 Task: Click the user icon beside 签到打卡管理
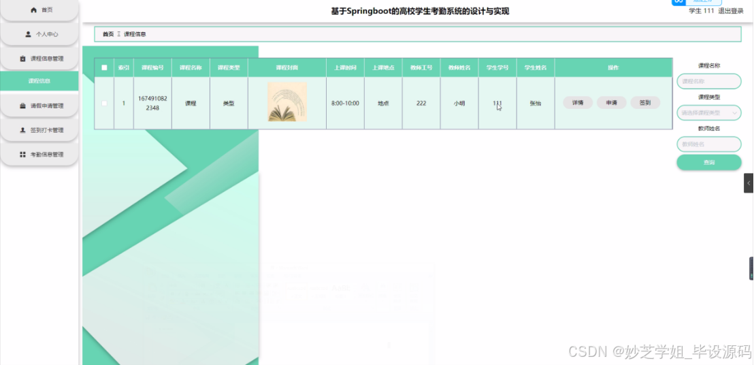pos(22,130)
